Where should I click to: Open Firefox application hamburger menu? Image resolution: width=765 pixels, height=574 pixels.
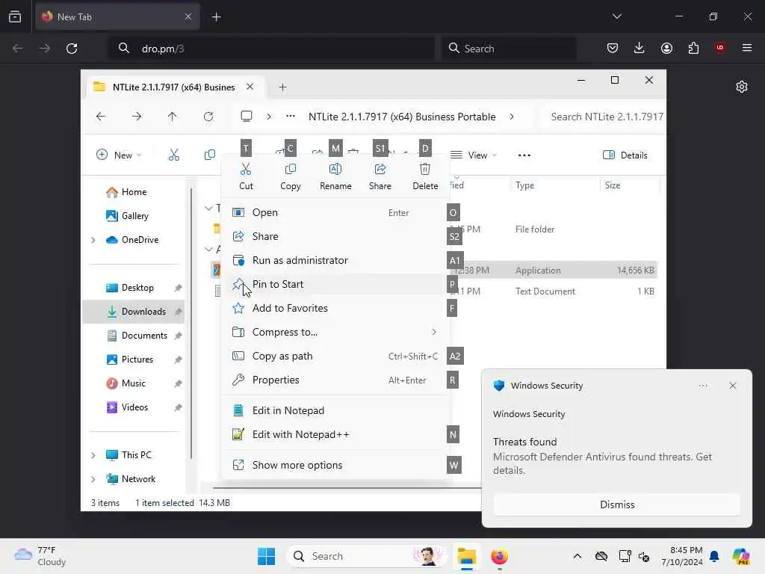pyautogui.click(x=746, y=48)
